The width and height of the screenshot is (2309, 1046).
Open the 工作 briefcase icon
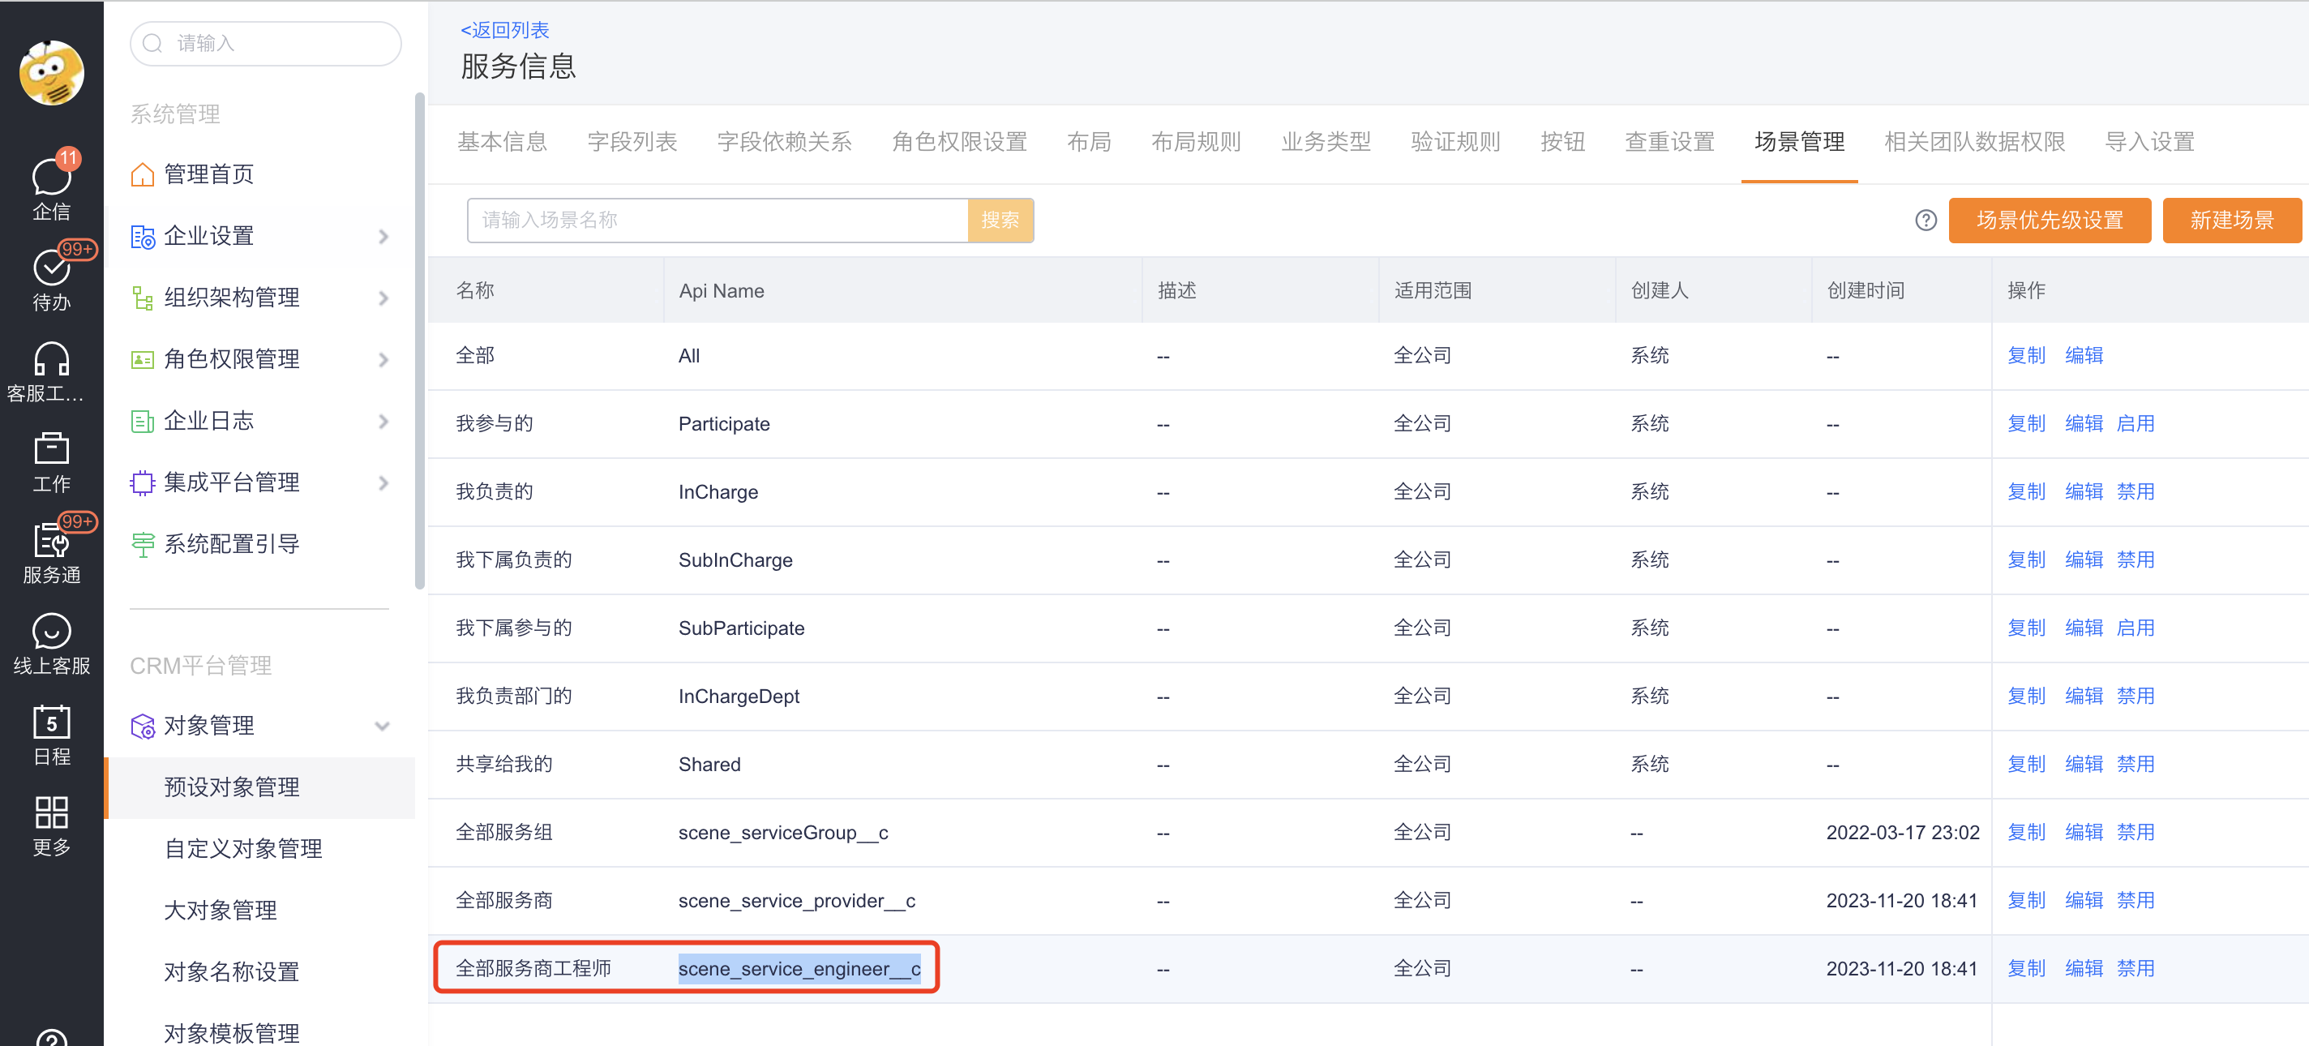(x=51, y=449)
